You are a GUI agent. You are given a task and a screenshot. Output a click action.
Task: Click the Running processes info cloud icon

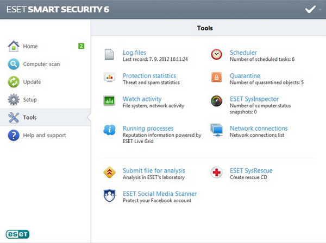[109, 130]
